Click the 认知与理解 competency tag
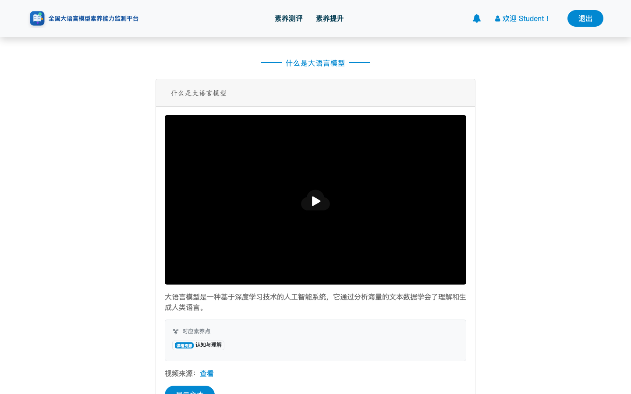This screenshot has height=394, width=631. (209, 345)
